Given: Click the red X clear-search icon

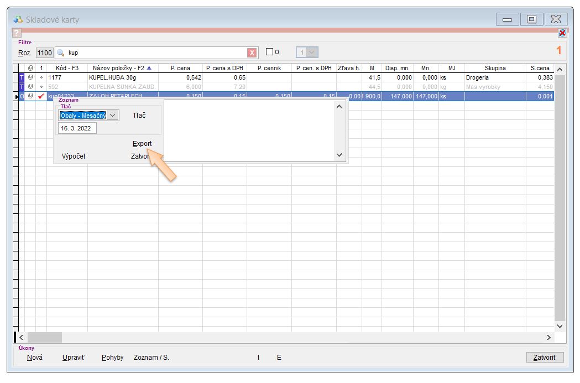Looking at the screenshot, I should coord(252,53).
